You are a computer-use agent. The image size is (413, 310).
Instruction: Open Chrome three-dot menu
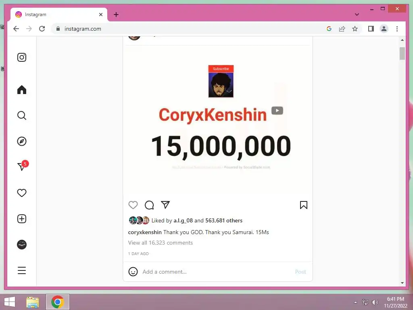coord(397,29)
